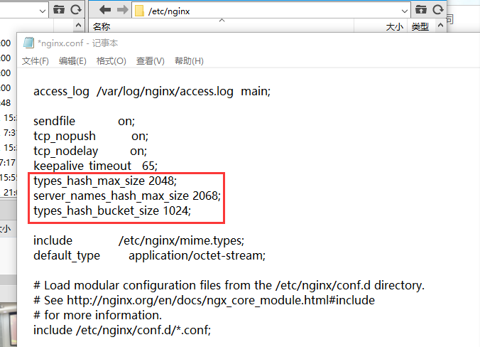Click the Notepad icon beside nginx.conf title
The width and height of the screenshot is (480, 347).
[29, 43]
